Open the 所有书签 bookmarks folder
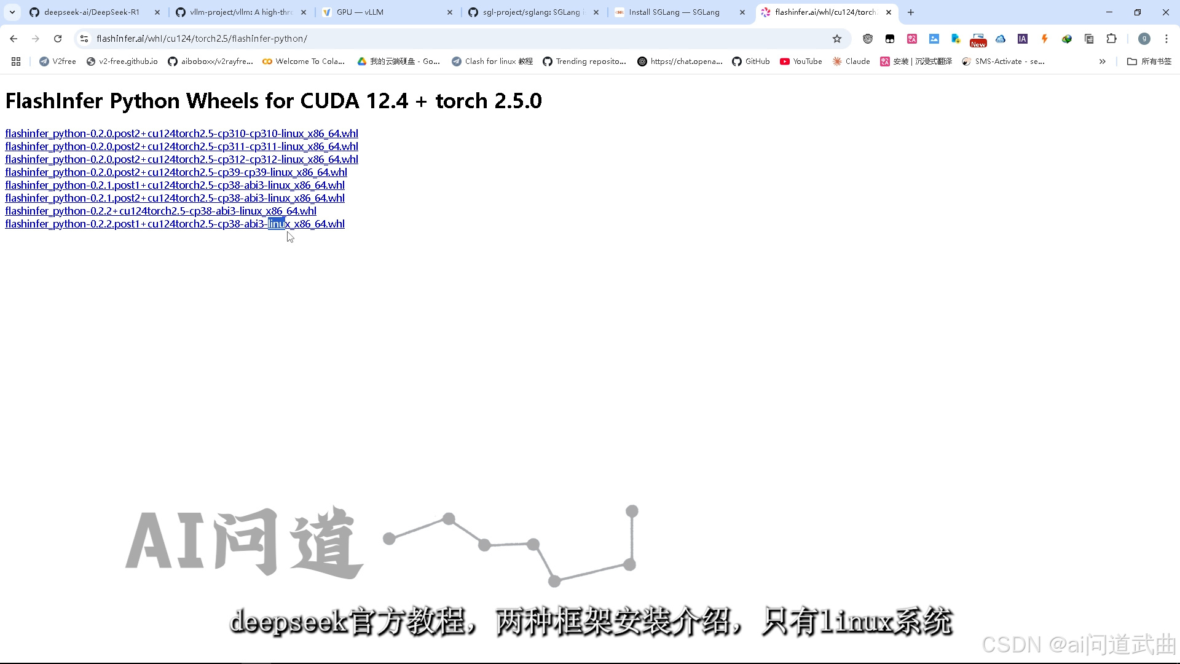 (x=1149, y=61)
